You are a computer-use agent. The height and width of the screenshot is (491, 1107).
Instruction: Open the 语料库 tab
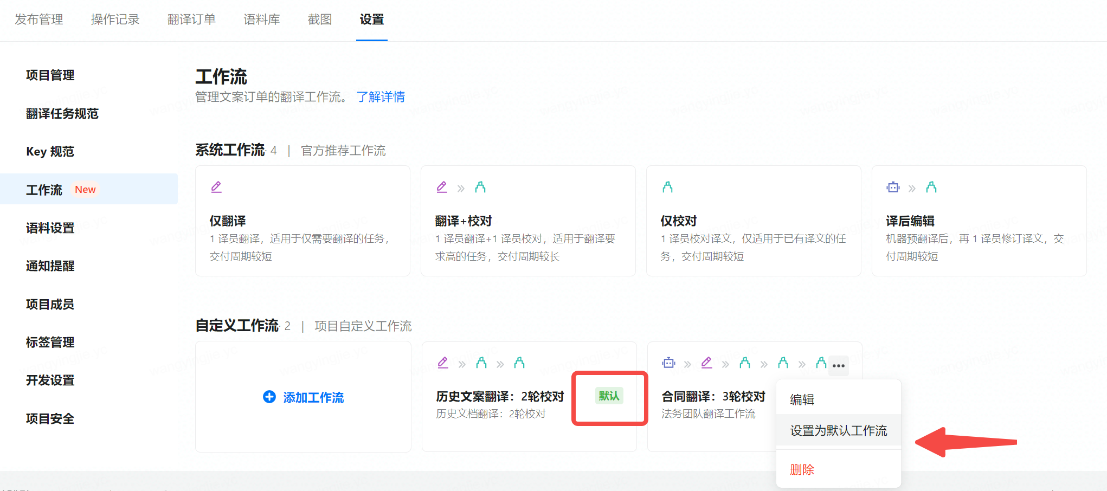261,20
